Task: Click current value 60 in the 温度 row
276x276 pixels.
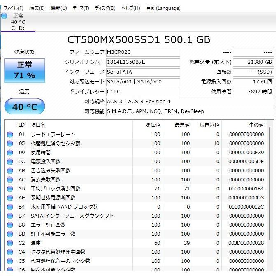Action: [x=157, y=243]
